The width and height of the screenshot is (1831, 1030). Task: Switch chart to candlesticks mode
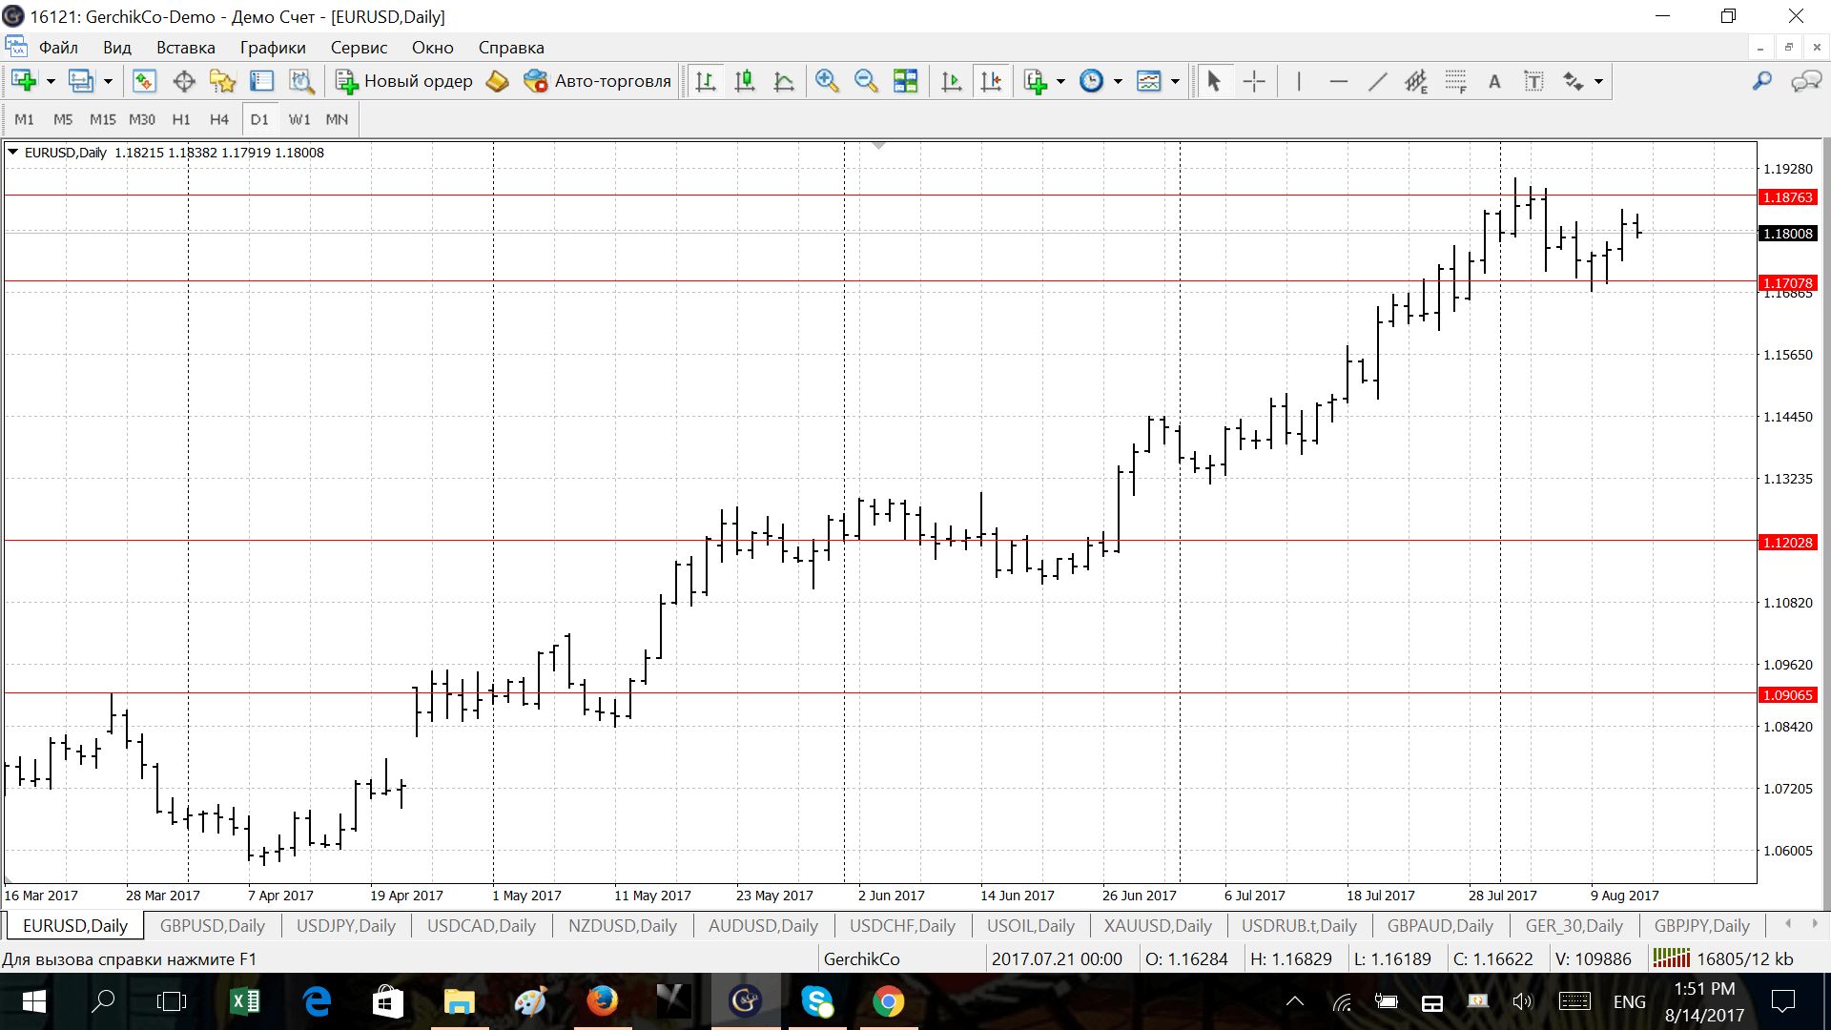pos(745,82)
